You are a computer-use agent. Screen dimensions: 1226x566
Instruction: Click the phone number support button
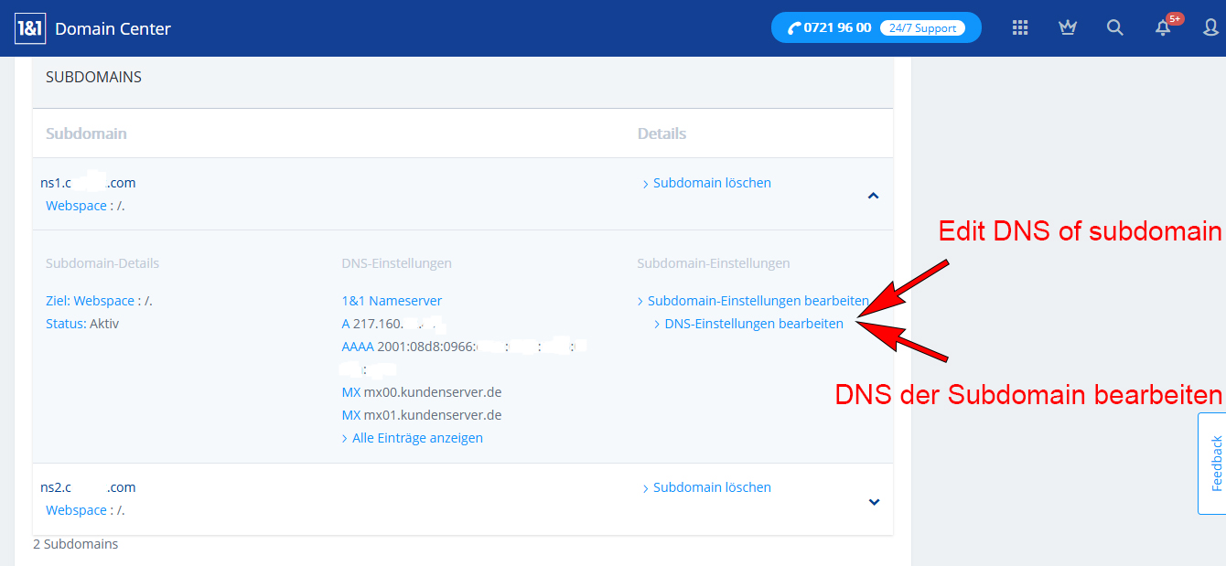click(x=831, y=27)
